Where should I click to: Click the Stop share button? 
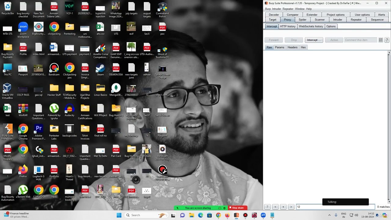(x=238, y=208)
